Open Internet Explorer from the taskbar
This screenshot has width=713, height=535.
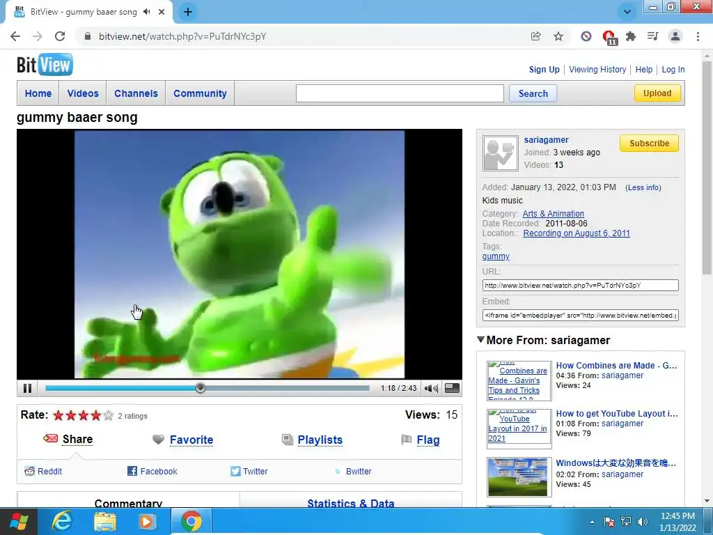point(62,521)
